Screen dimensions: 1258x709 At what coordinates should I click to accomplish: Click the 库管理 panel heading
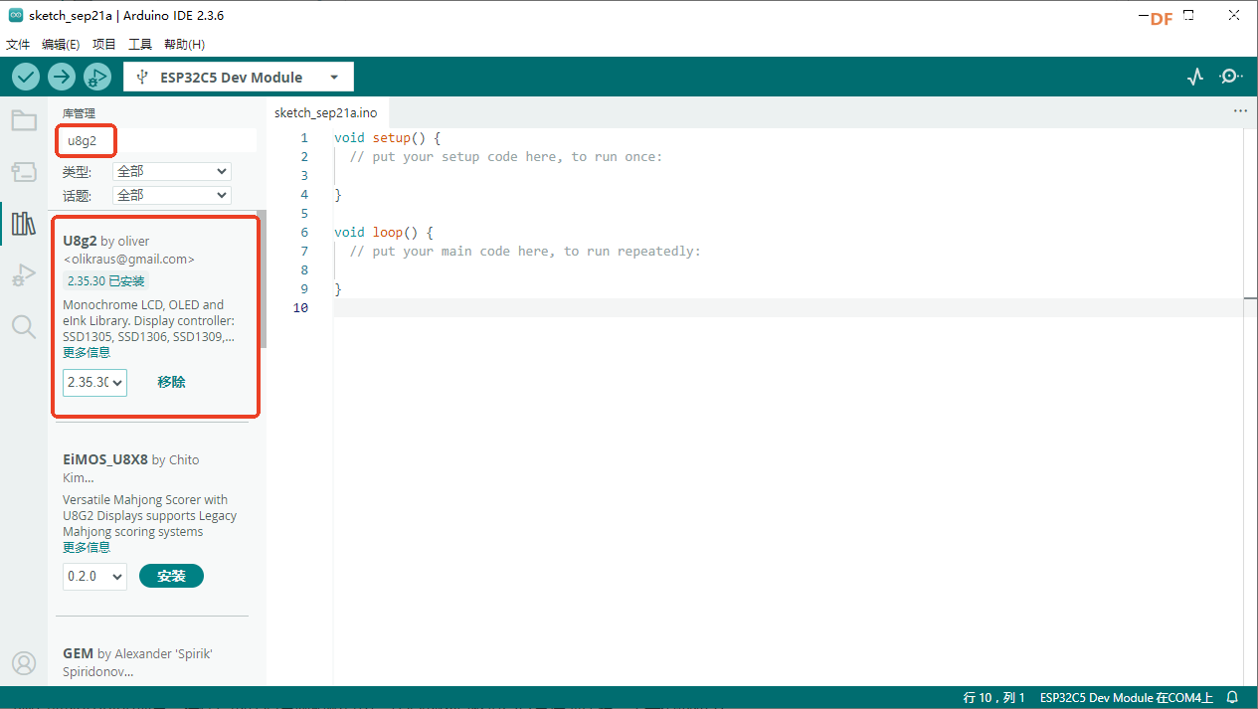(79, 113)
